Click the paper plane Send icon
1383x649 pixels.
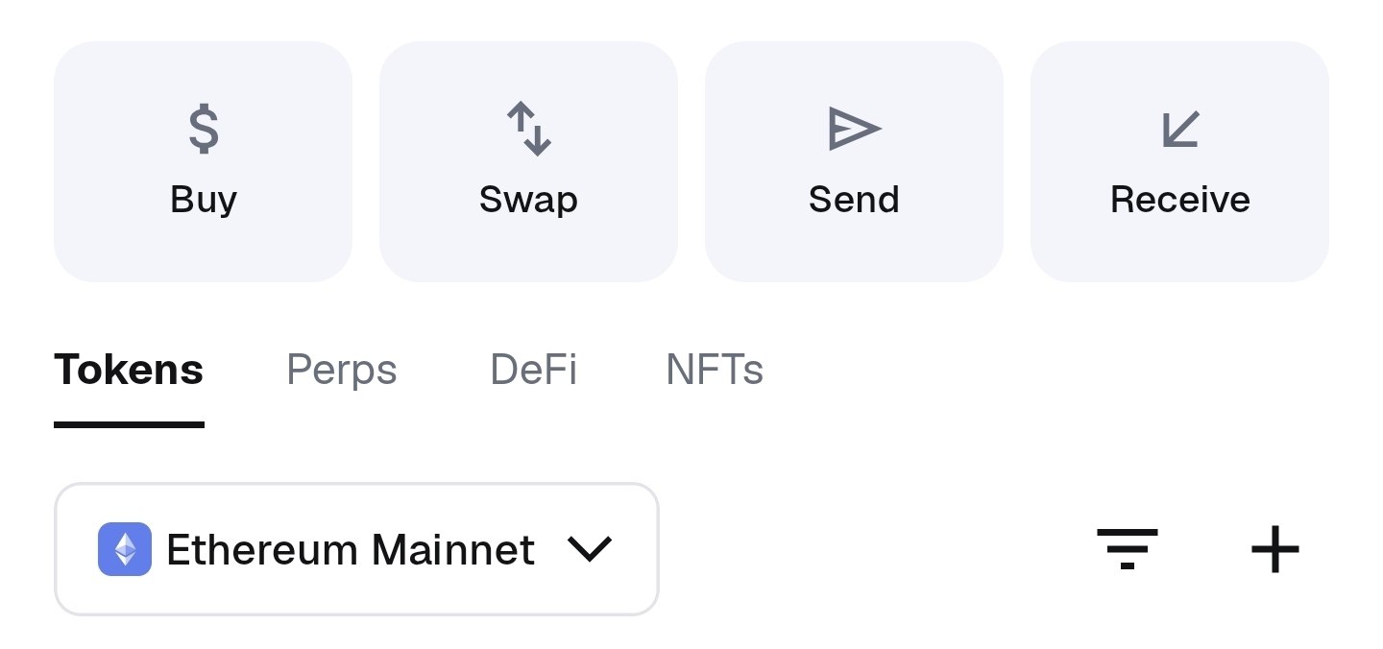click(x=854, y=129)
